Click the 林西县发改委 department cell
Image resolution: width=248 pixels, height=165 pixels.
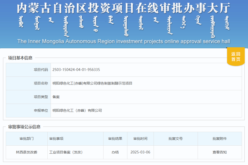(x=27, y=152)
